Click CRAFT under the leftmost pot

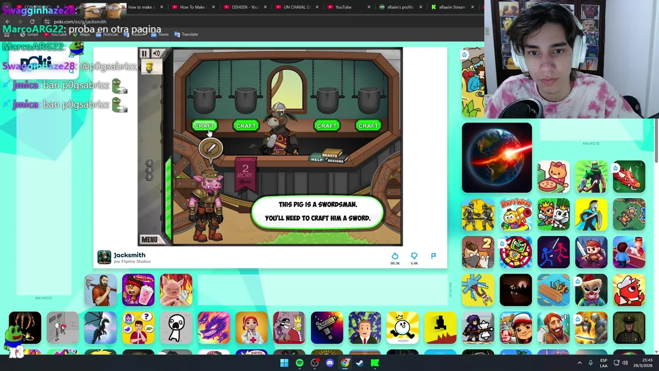pos(204,126)
